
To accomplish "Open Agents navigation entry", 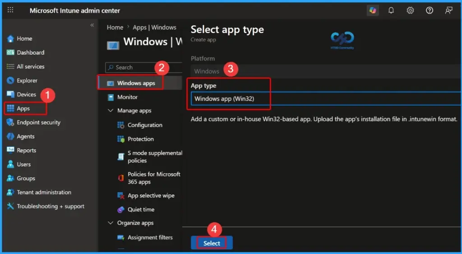I will pos(26,136).
